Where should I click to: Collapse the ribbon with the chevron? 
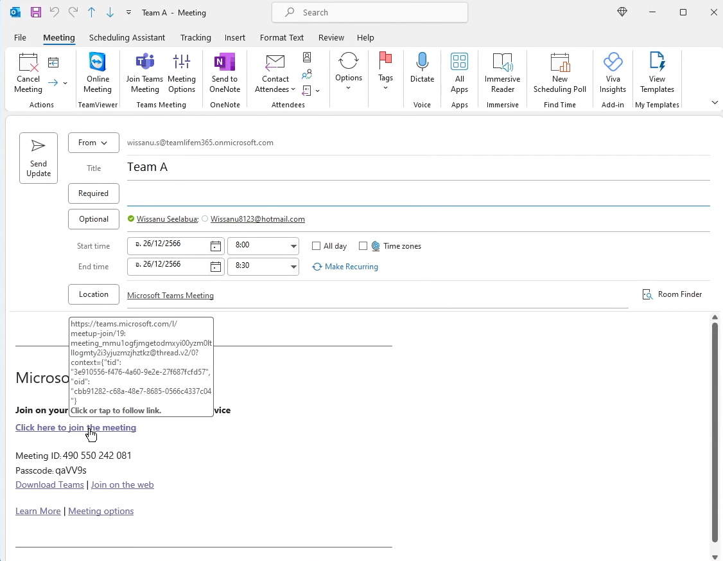point(715,102)
